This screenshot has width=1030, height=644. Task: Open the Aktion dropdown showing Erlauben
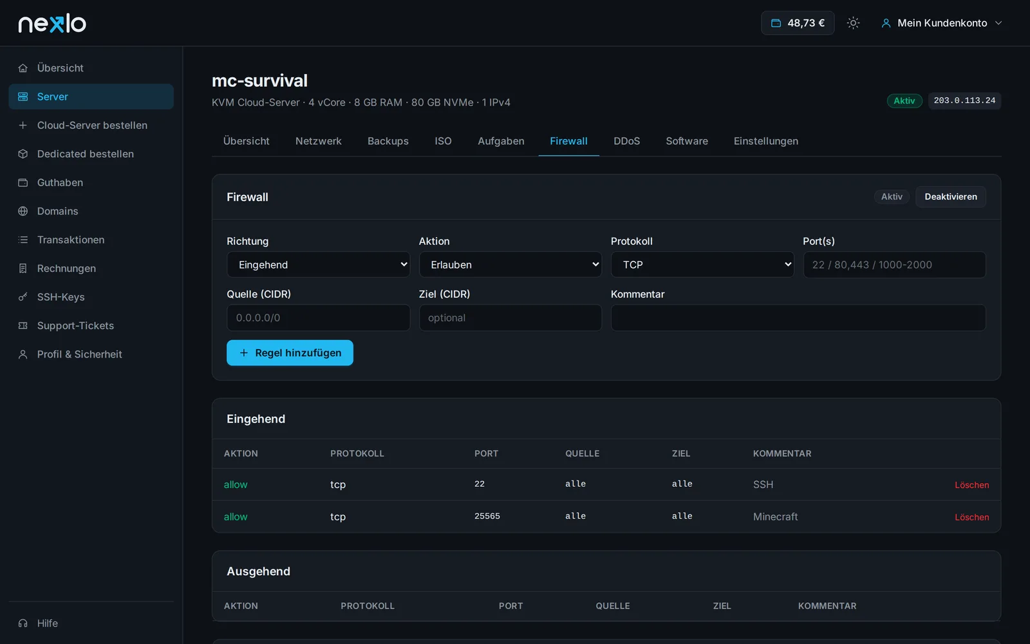pyautogui.click(x=510, y=265)
